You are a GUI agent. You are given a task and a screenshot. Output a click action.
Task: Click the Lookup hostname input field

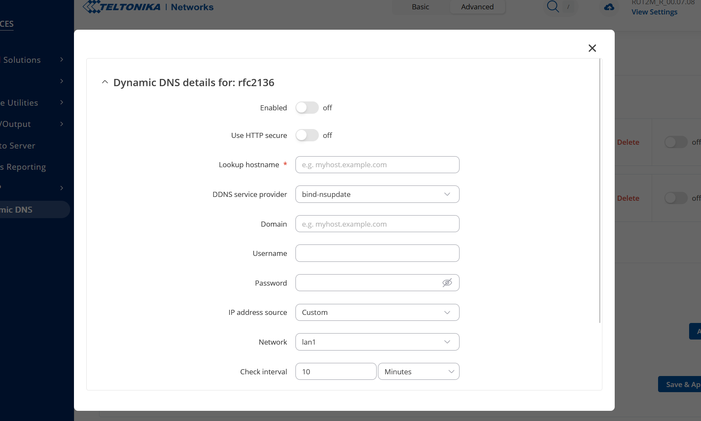(377, 165)
